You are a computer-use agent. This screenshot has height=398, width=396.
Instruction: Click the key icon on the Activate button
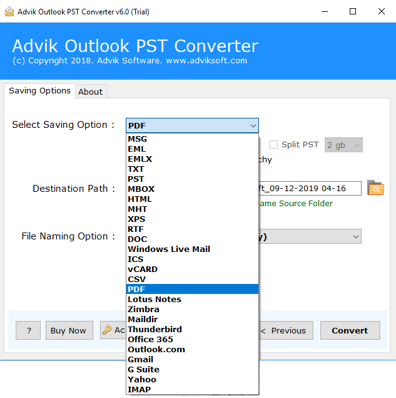107,330
